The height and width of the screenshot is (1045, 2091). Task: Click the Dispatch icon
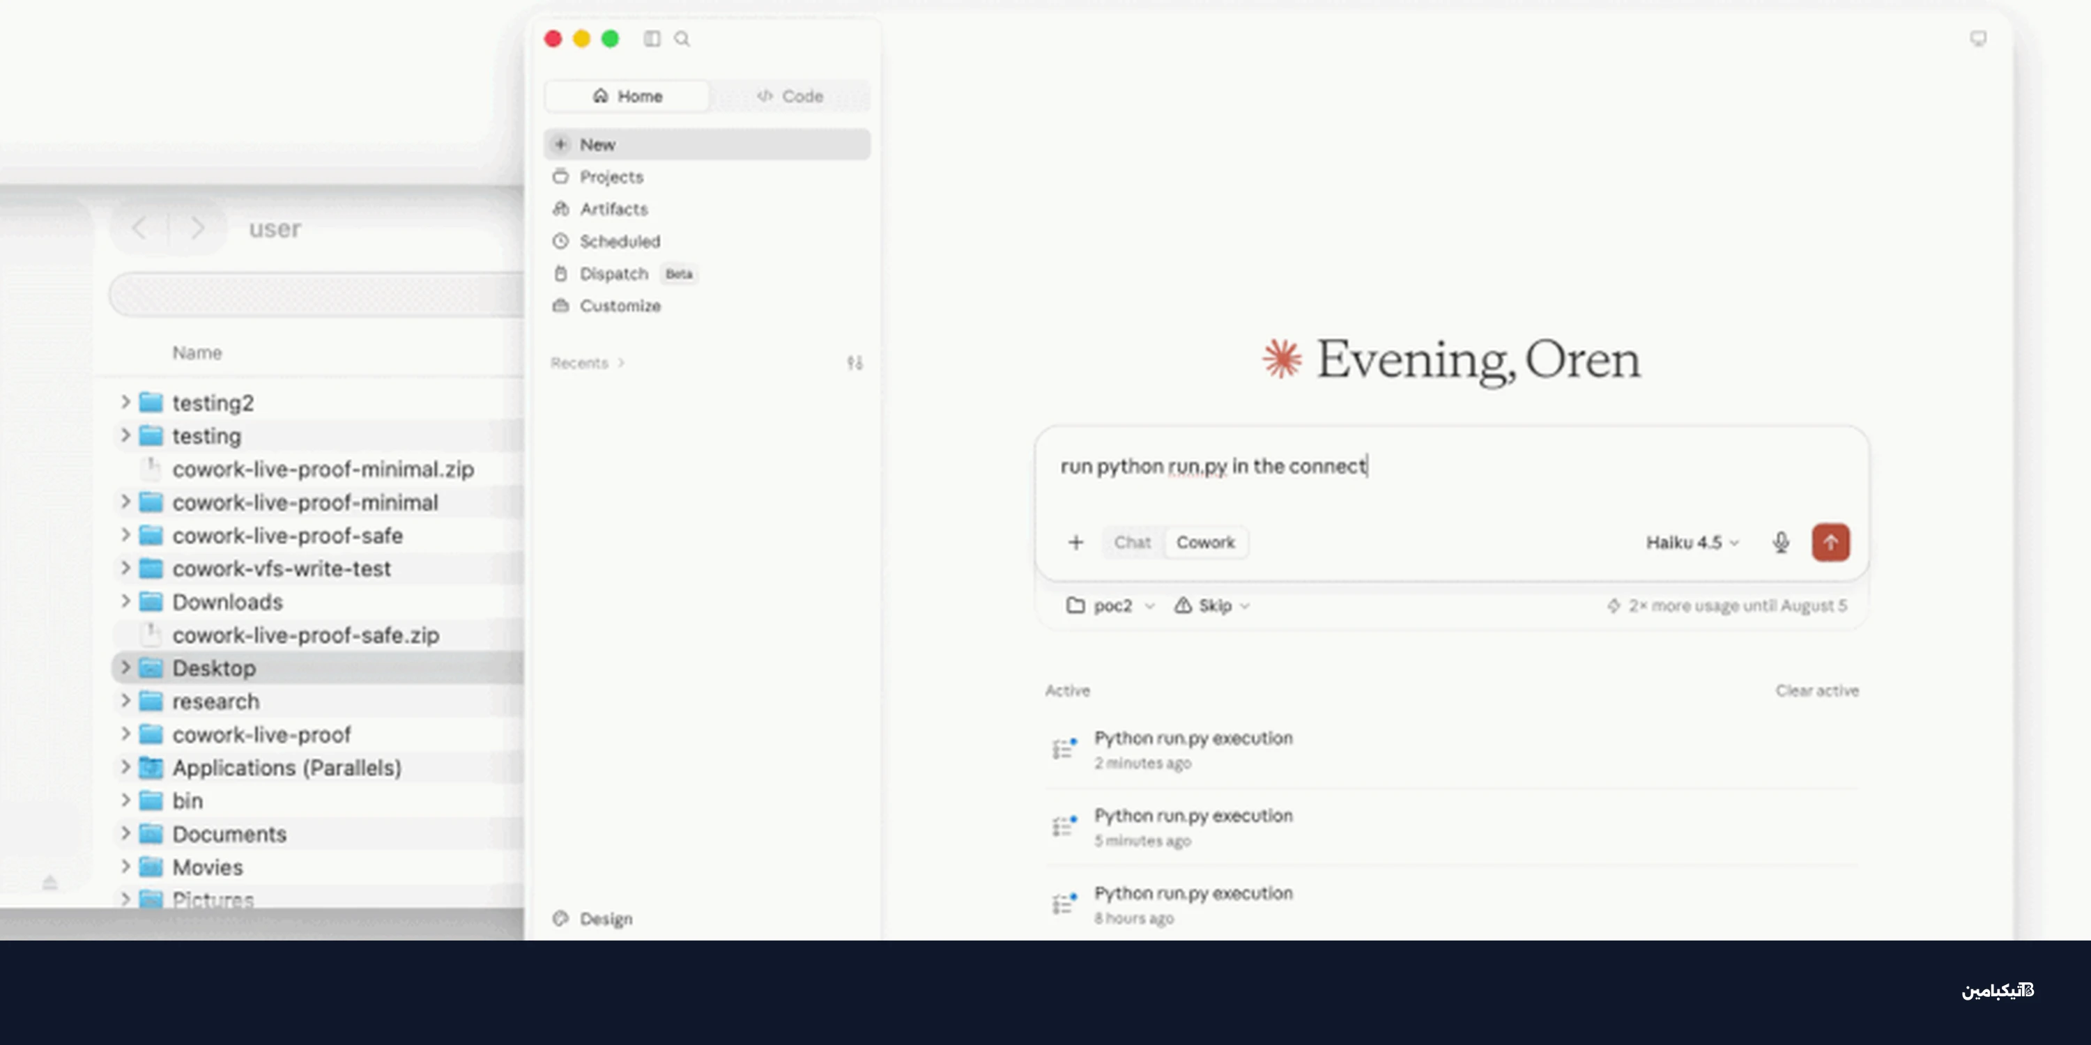tap(560, 273)
